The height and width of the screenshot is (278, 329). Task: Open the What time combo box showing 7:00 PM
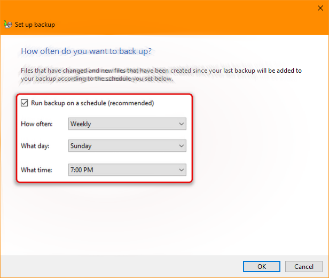pos(127,170)
